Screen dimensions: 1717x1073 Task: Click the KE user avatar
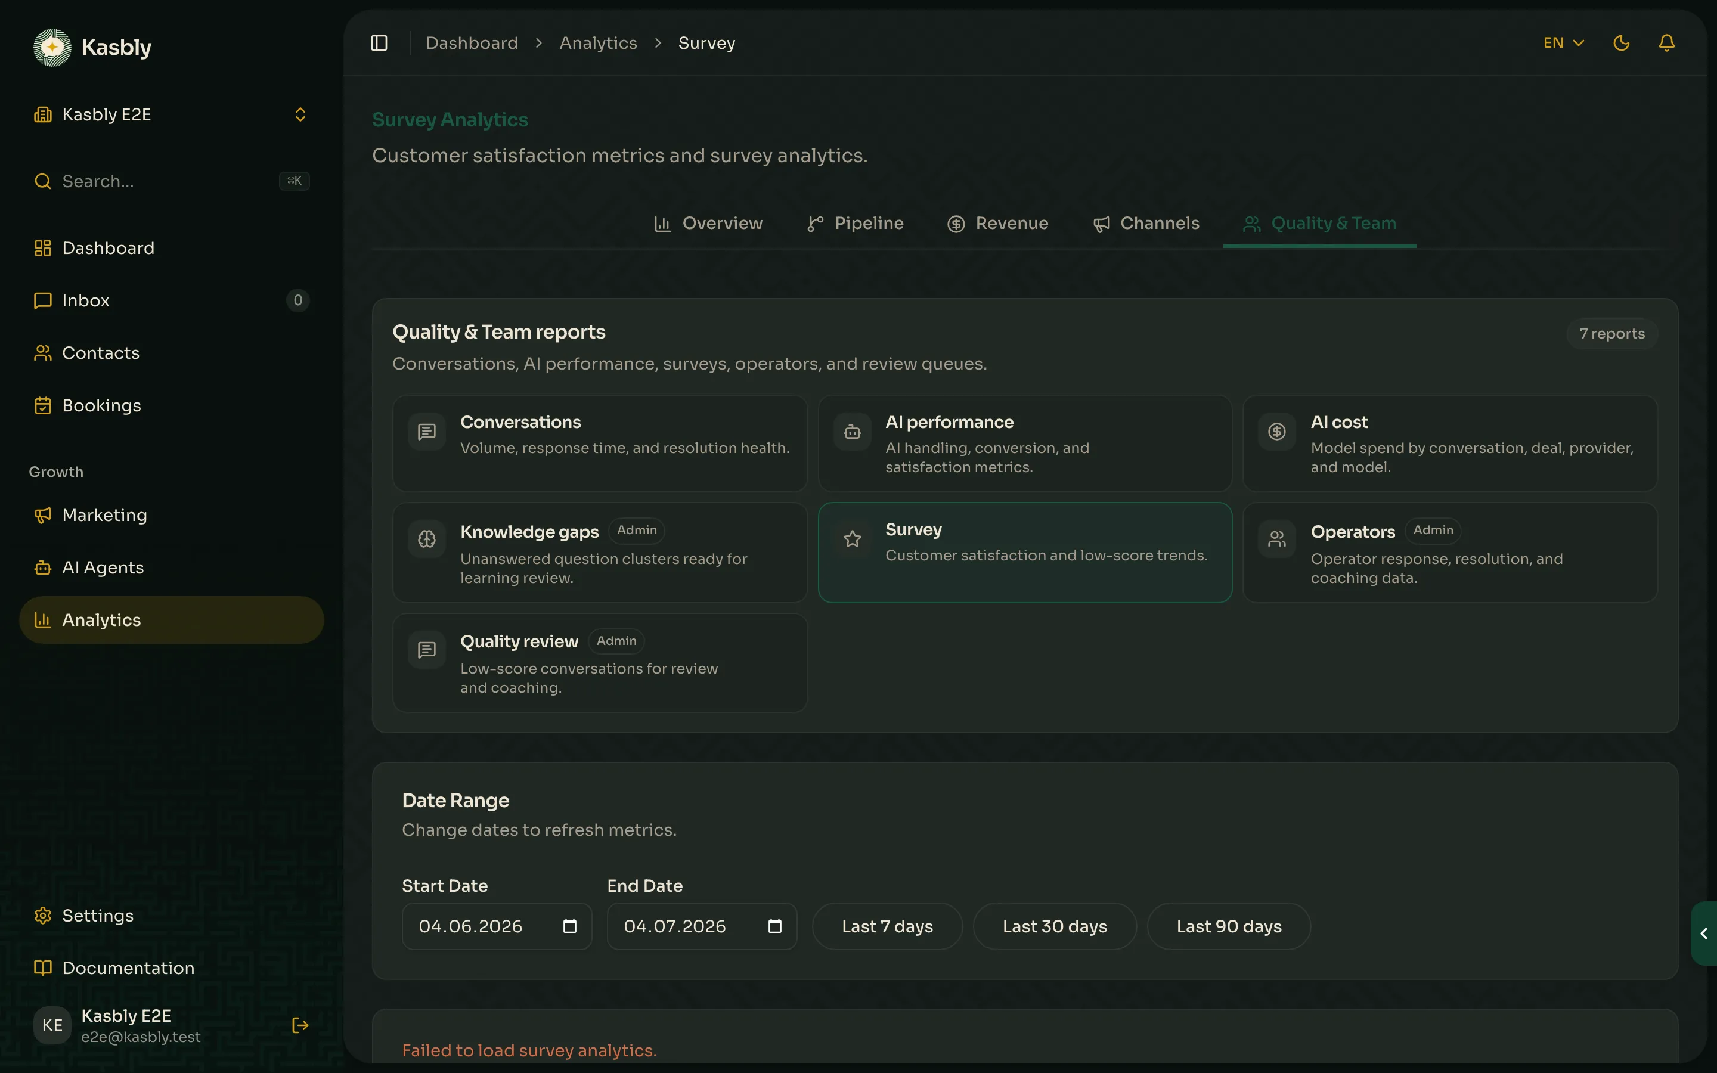[52, 1025]
